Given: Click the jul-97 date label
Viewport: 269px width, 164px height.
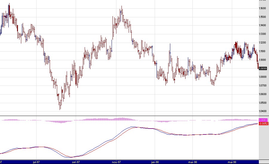Looking at the screenshot, I should (x=37, y=162).
